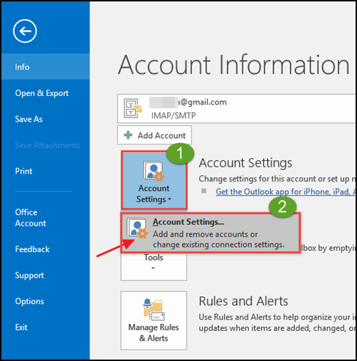Select the Info tab in sidebar
This screenshot has height=361, width=357.
(x=46, y=67)
